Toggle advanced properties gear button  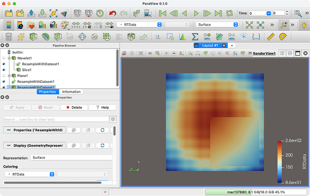[x=113, y=119]
